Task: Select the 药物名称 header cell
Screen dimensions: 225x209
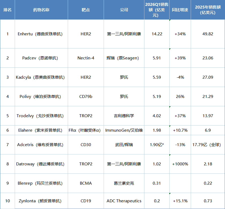Action: tap(41, 10)
